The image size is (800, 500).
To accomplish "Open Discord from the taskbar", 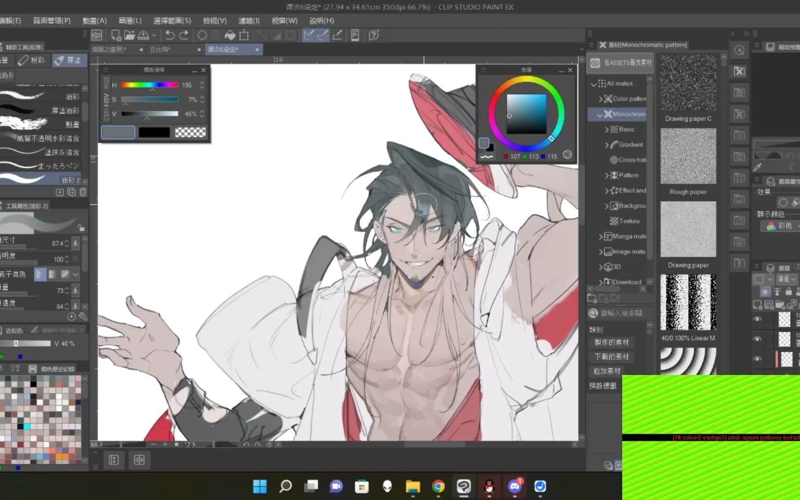I will coord(515,486).
